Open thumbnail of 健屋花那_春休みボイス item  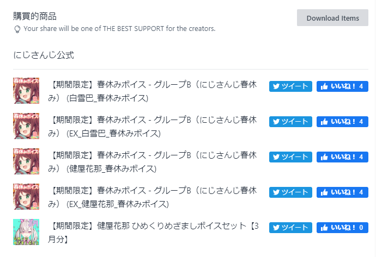pyautogui.click(x=26, y=161)
